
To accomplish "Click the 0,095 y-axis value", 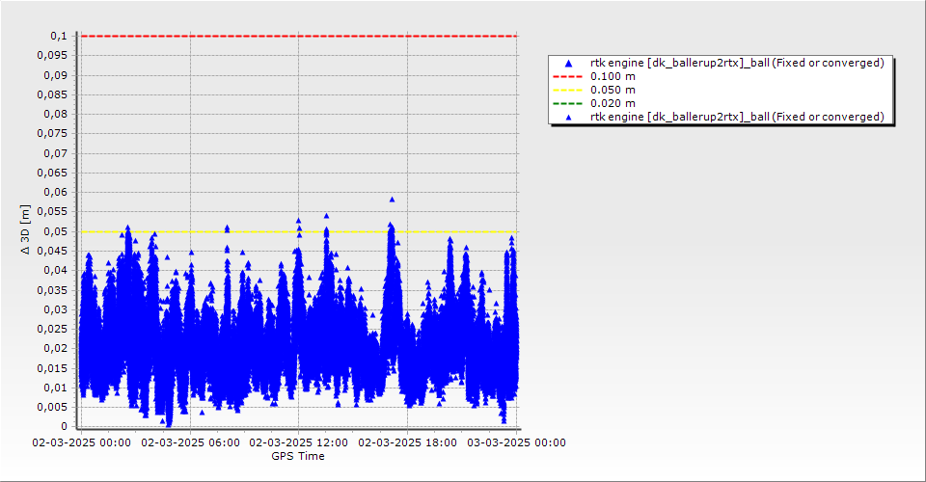I will click(x=52, y=56).
